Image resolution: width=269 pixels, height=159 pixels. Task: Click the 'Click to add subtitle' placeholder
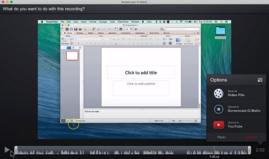tap(141, 88)
